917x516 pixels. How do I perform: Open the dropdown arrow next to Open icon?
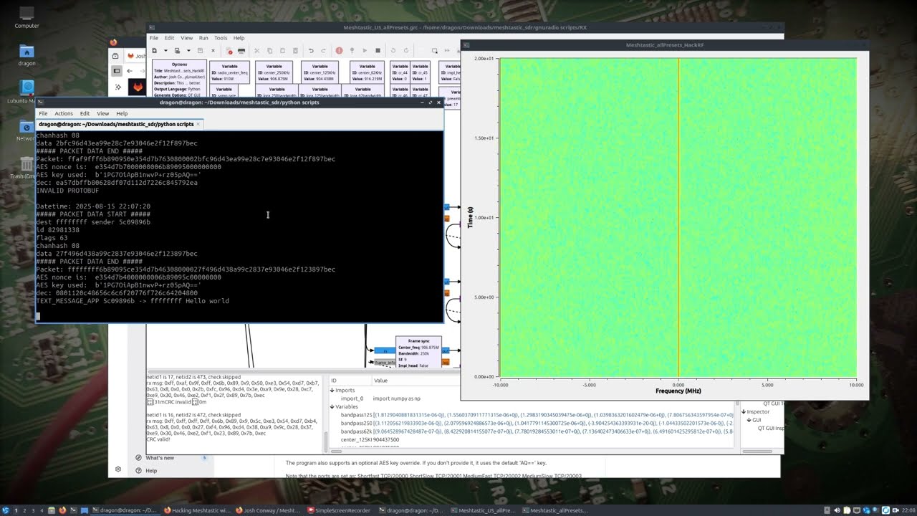point(188,51)
